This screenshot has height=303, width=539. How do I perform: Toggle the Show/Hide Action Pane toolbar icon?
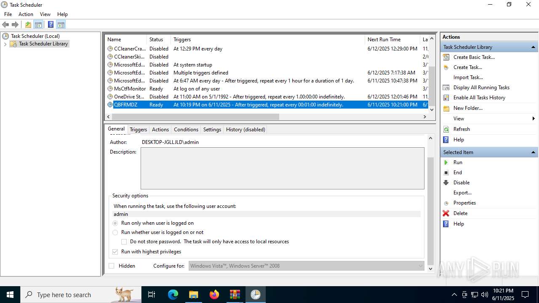(x=61, y=25)
